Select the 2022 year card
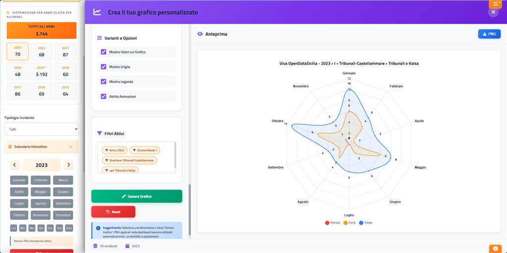The height and width of the screenshot is (253, 507). (42, 51)
